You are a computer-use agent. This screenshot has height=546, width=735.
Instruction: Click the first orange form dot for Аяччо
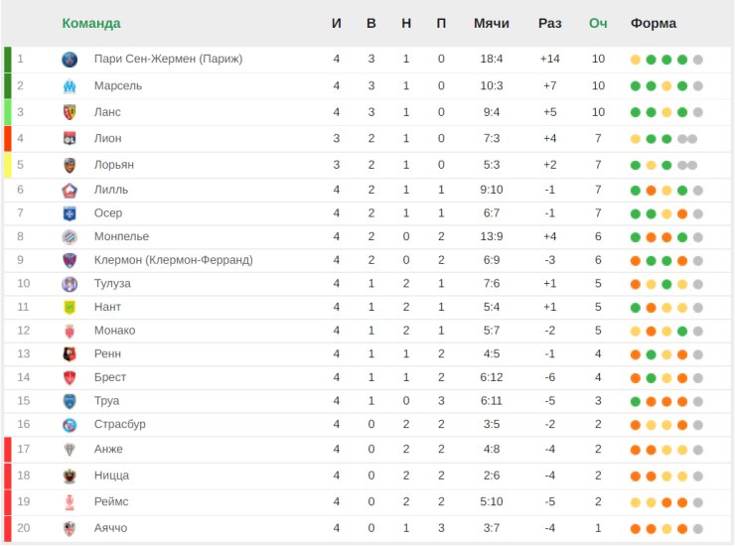pyautogui.click(x=636, y=529)
